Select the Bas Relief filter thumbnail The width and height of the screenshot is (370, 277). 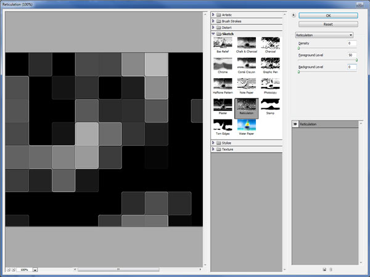click(x=222, y=42)
